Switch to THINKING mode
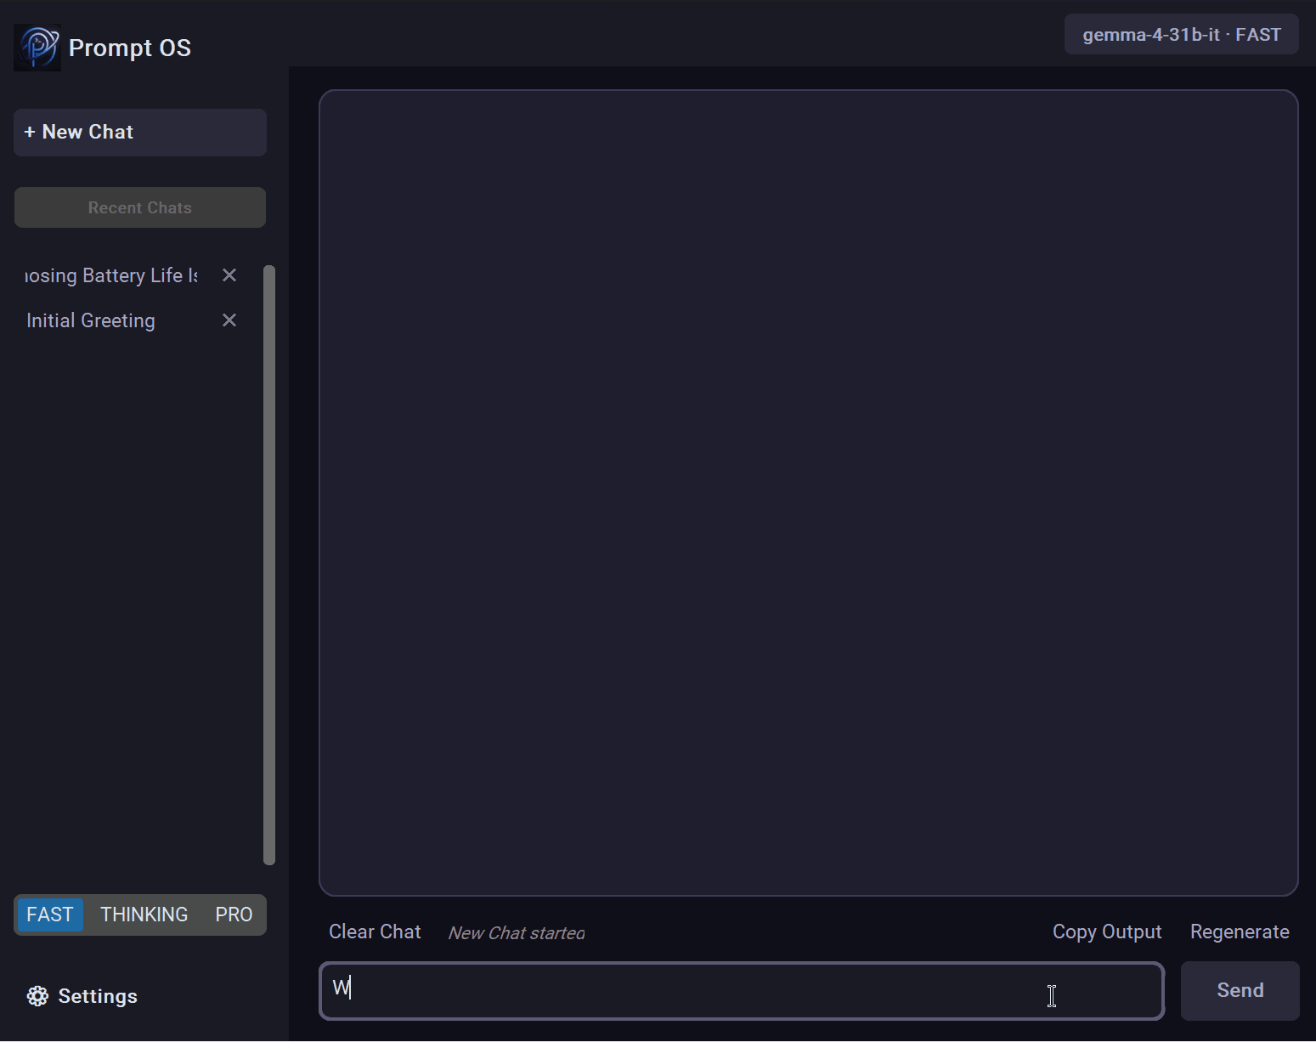 tap(144, 915)
